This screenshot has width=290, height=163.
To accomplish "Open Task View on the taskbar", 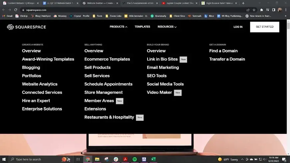I will click(x=78, y=159).
